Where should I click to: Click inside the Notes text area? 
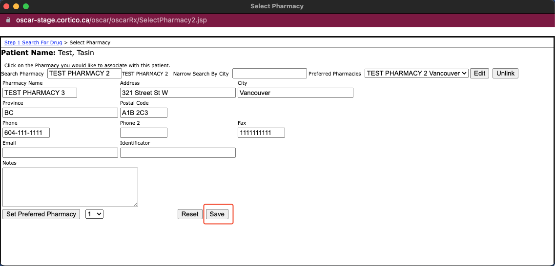click(70, 187)
